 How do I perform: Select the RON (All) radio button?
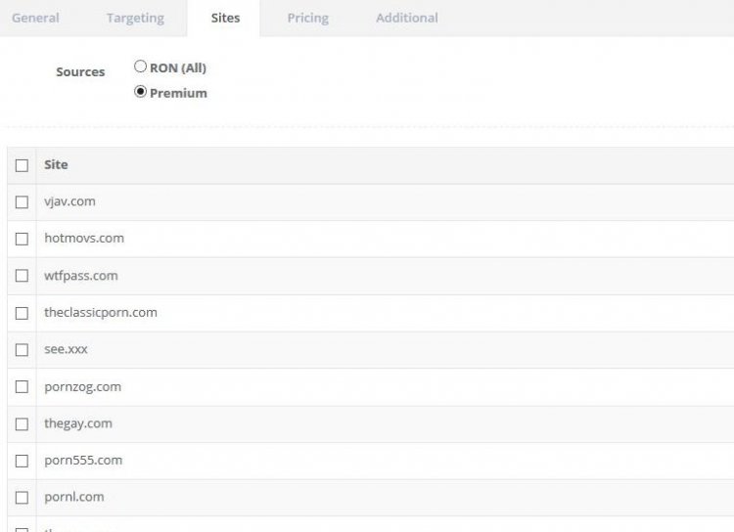coord(141,67)
